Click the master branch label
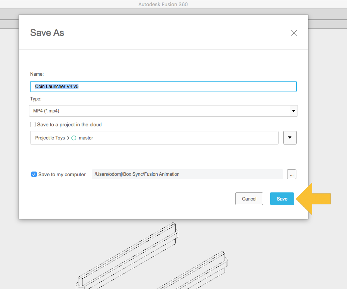 click(86, 138)
